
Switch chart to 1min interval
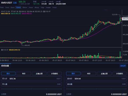pos(7,7)
